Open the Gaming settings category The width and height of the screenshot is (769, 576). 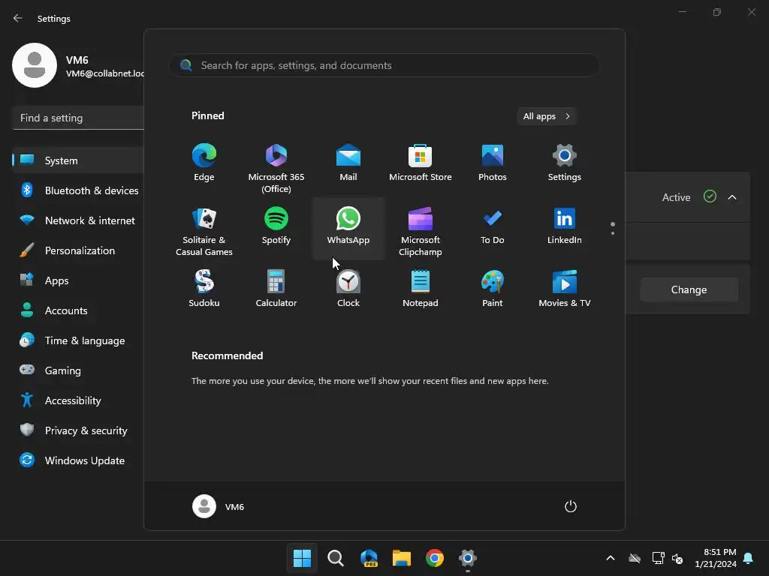pos(78,370)
